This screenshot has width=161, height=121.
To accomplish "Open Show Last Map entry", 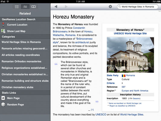I will [25, 31].
